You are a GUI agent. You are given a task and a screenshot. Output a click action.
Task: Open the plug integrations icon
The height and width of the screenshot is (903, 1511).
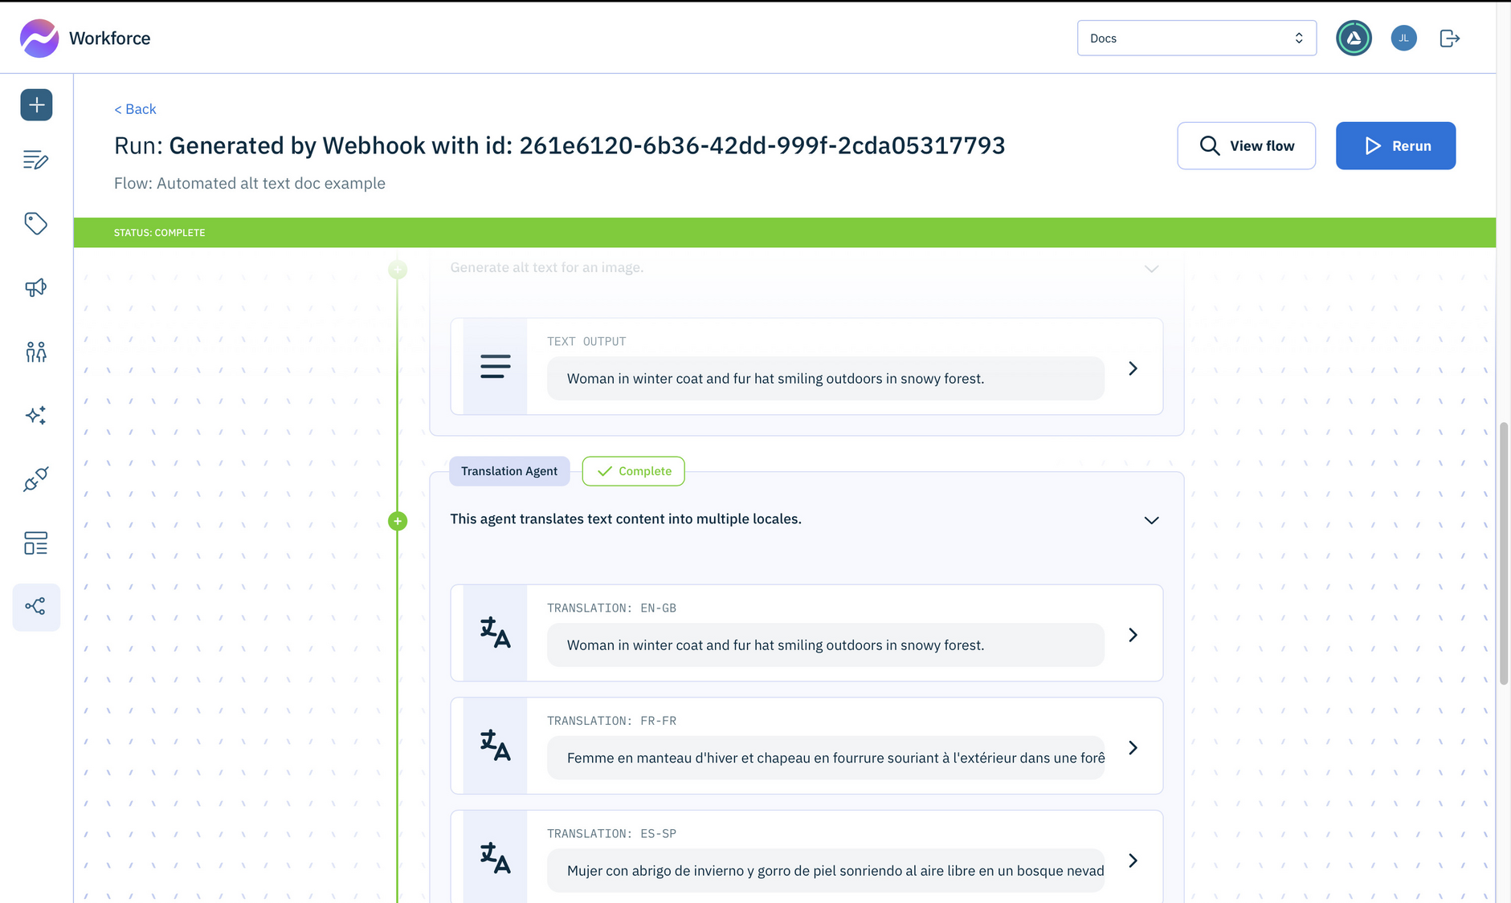(x=36, y=479)
